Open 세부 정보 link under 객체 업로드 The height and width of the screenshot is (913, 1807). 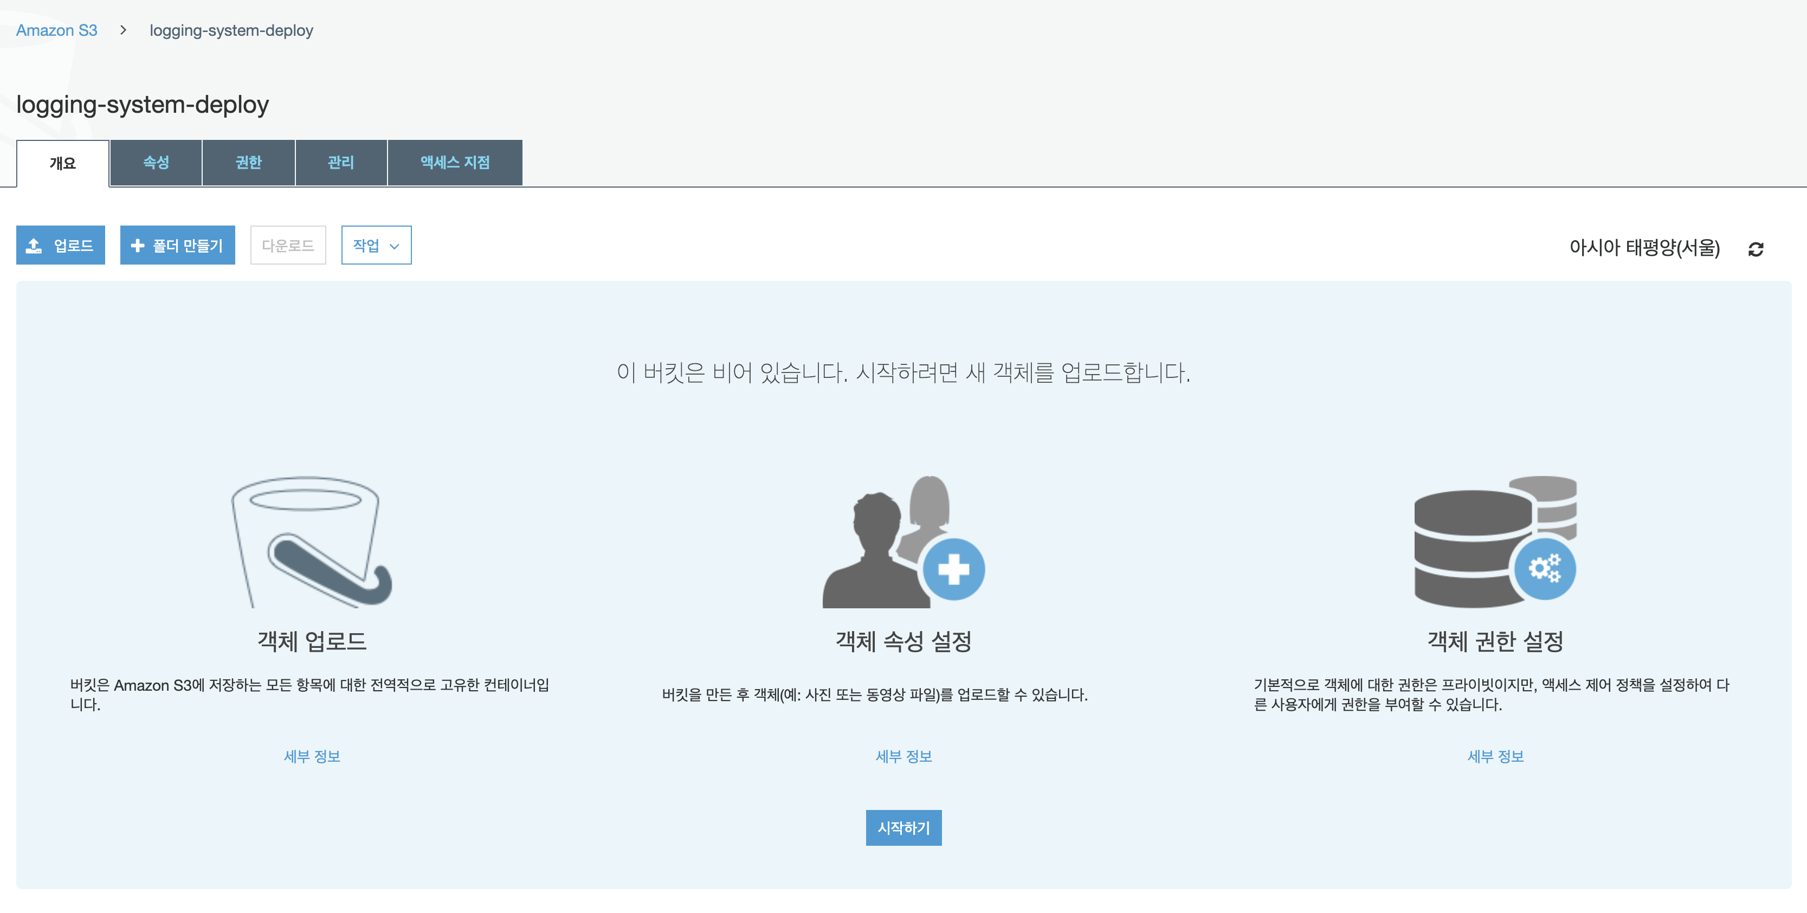click(312, 756)
